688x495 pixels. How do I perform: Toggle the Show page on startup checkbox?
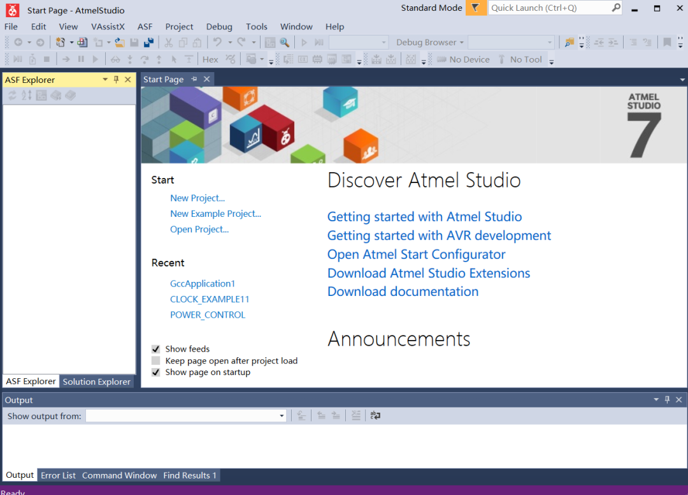point(156,373)
